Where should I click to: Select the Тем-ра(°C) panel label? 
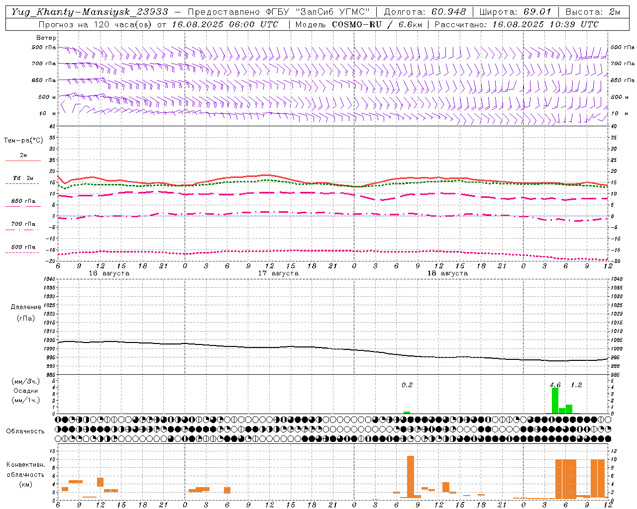23,140
